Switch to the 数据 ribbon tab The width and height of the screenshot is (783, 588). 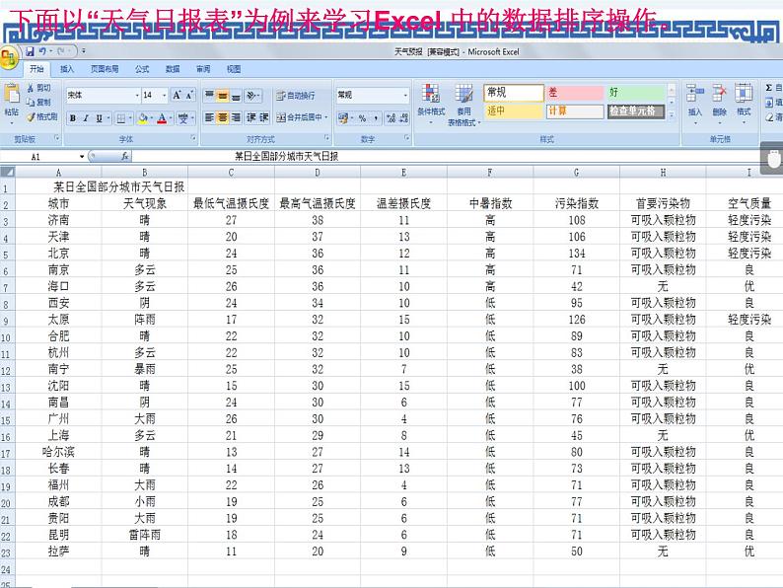[173, 69]
